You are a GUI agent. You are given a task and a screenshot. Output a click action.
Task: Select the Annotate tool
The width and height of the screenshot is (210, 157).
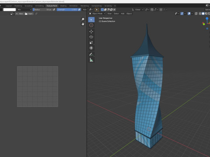click(x=91, y=55)
